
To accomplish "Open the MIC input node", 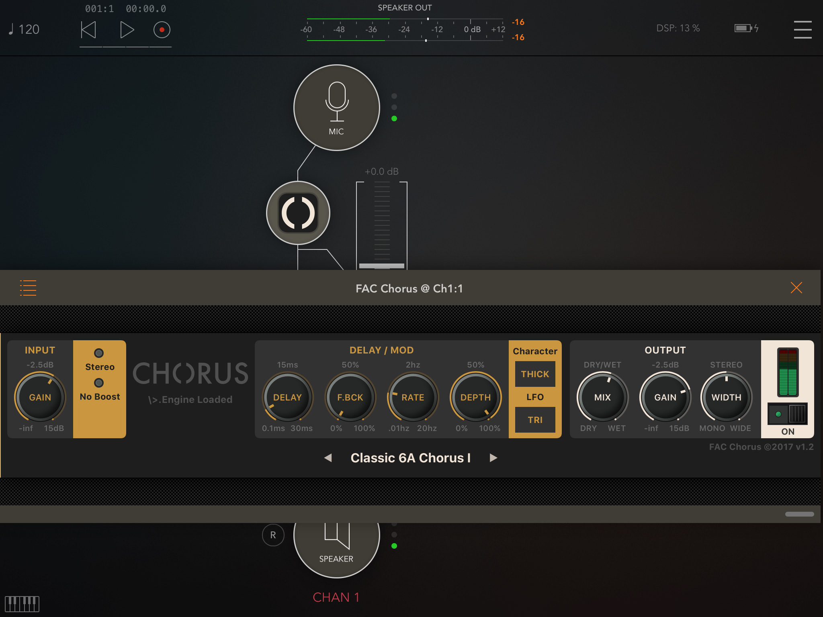I will click(337, 108).
